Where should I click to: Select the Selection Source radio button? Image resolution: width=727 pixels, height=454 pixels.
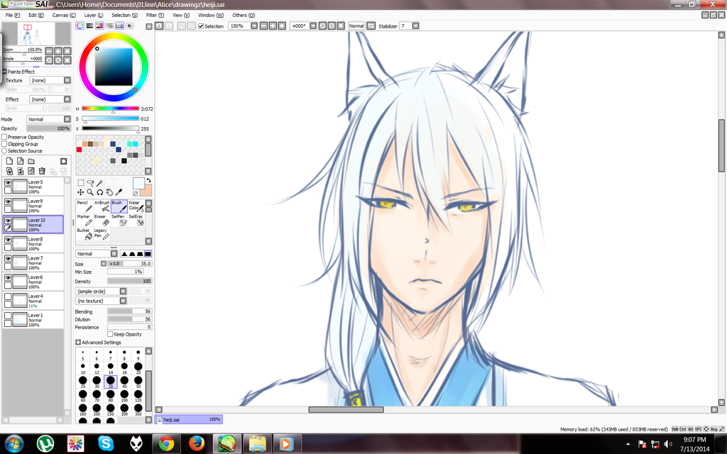click(x=4, y=151)
